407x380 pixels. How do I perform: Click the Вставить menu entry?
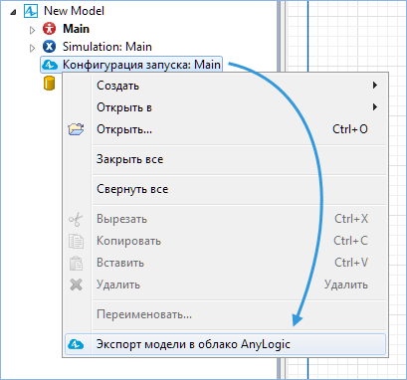click(225, 263)
